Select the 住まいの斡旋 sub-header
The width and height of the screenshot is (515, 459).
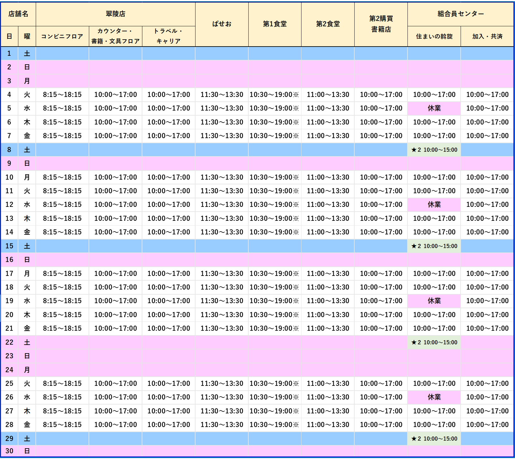[434, 36]
